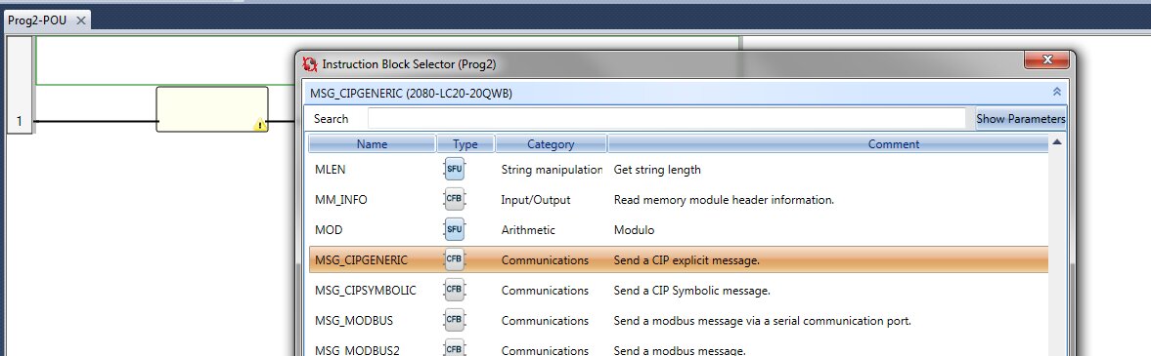Click the 'Arithmetic' category cell

pyautogui.click(x=528, y=230)
